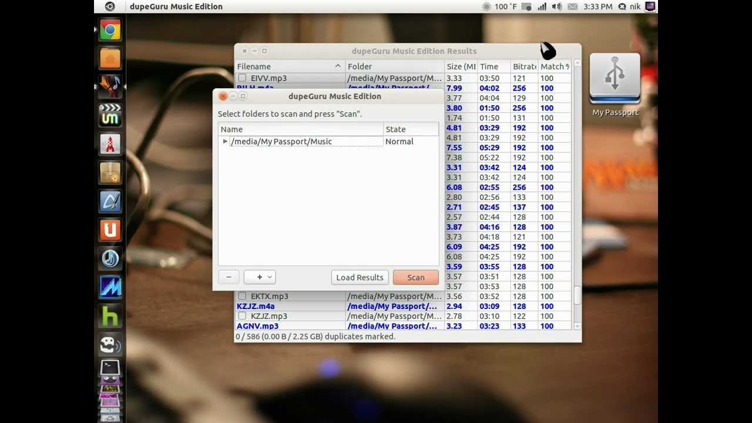Open Ubuntu Software Center package icon
This screenshot has width=752, height=423.
[x=110, y=173]
